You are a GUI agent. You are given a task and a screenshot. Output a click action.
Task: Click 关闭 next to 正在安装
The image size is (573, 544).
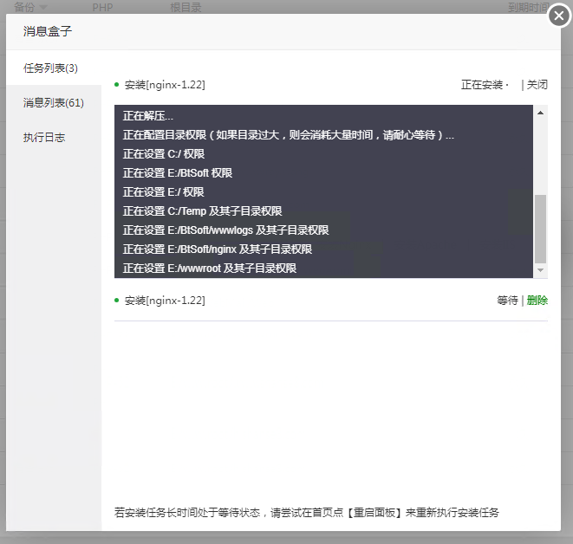tap(537, 85)
